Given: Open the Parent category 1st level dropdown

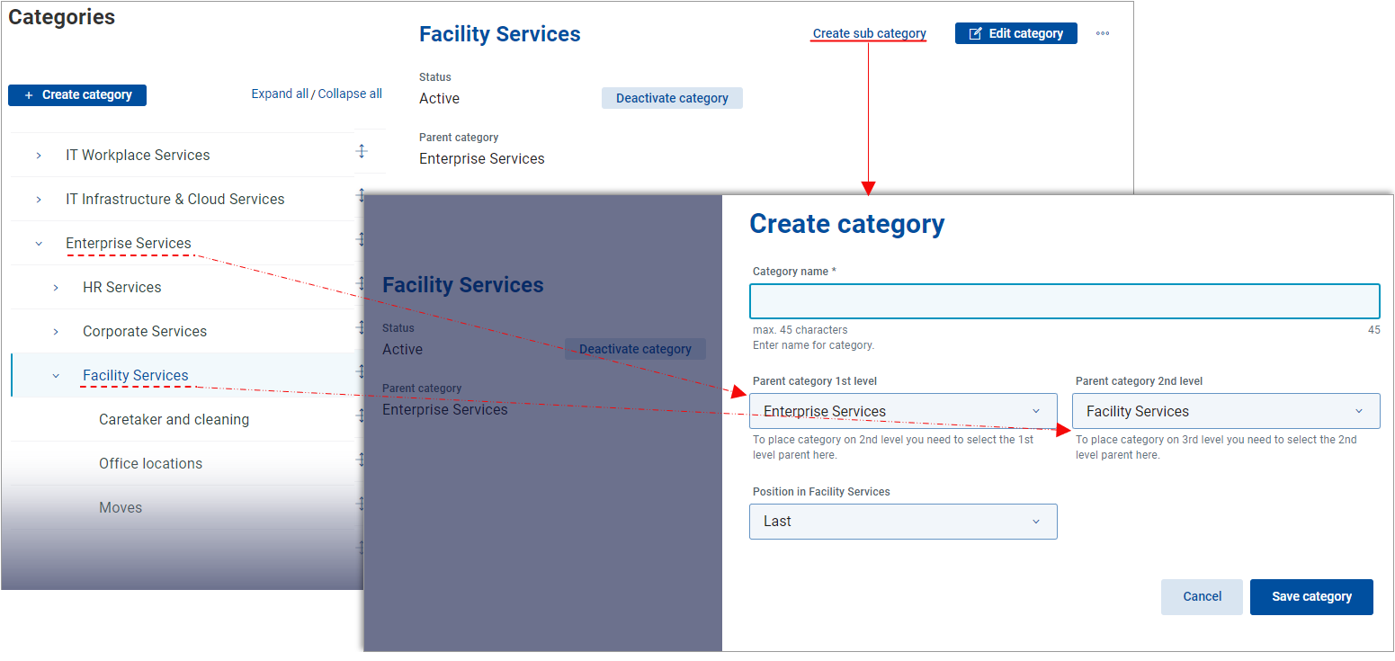Looking at the screenshot, I should point(903,411).
